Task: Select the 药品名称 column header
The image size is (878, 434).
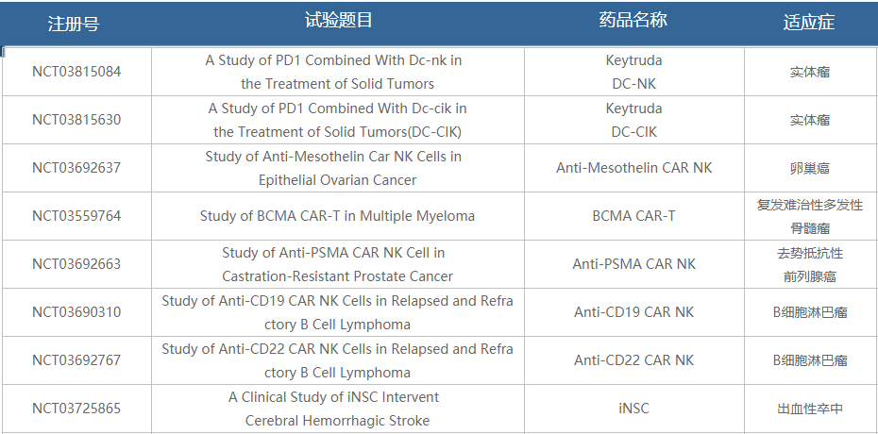Action: click(x=633, y=21)
